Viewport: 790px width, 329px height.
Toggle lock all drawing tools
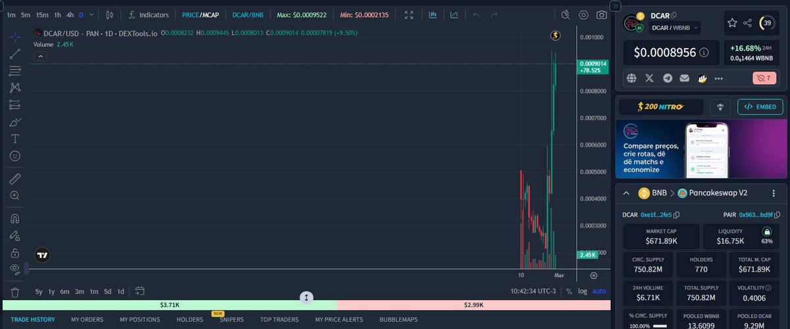click(15, 253)
